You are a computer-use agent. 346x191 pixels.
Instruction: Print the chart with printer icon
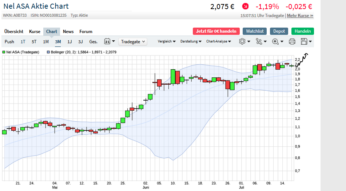pyautogui.click(x=292, y=41)
